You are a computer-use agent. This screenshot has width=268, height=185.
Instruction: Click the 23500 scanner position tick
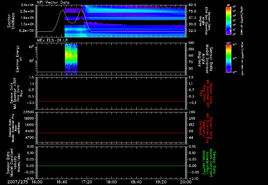[x=28, y=112]
